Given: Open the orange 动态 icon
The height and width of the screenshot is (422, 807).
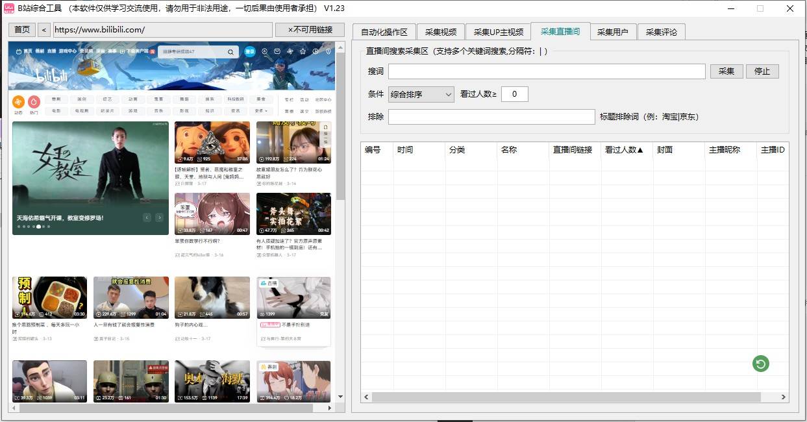Looking at the screenshot, I should point(18,102).
